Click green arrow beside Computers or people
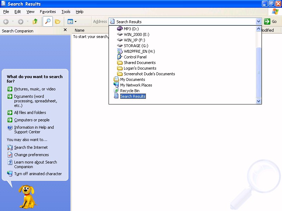The width and height of the screenshot is (282, 211). click(10, 120)
